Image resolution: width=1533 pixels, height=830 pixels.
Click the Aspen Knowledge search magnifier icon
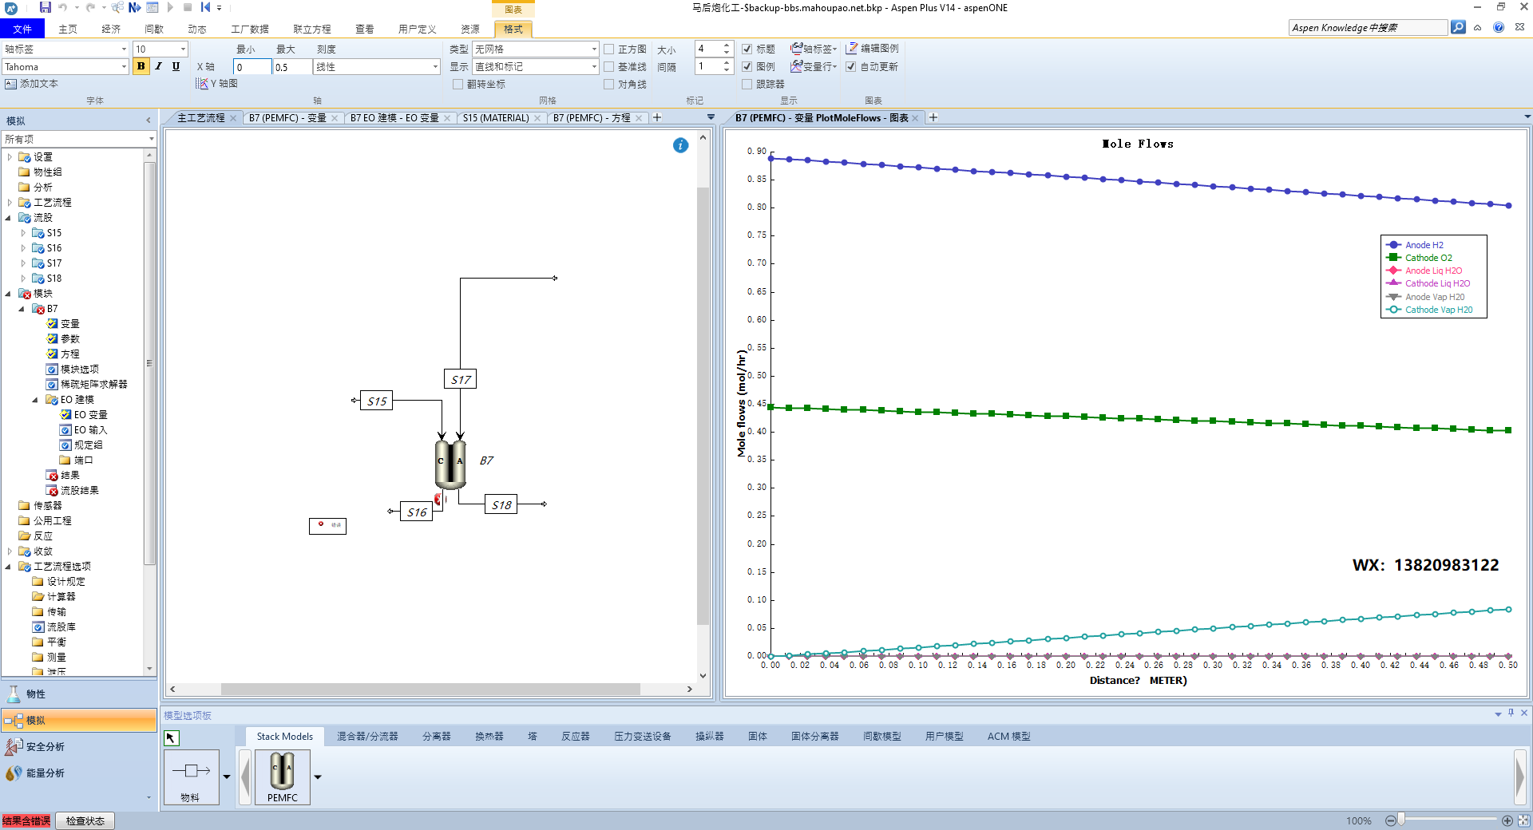(x=1458, y=28)
